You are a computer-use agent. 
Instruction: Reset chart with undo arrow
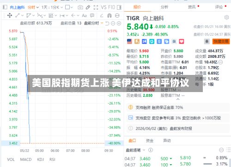(107, 24)
